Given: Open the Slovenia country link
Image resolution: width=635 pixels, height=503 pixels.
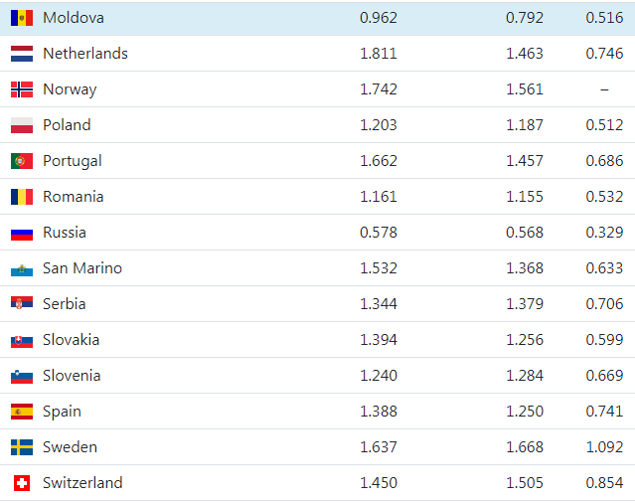Looking at the screenshot, I should tap(72, 376).
